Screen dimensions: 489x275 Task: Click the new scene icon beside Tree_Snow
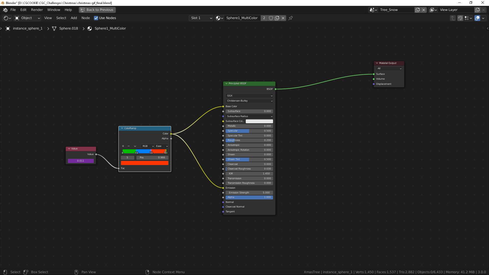tap(417, 10)
